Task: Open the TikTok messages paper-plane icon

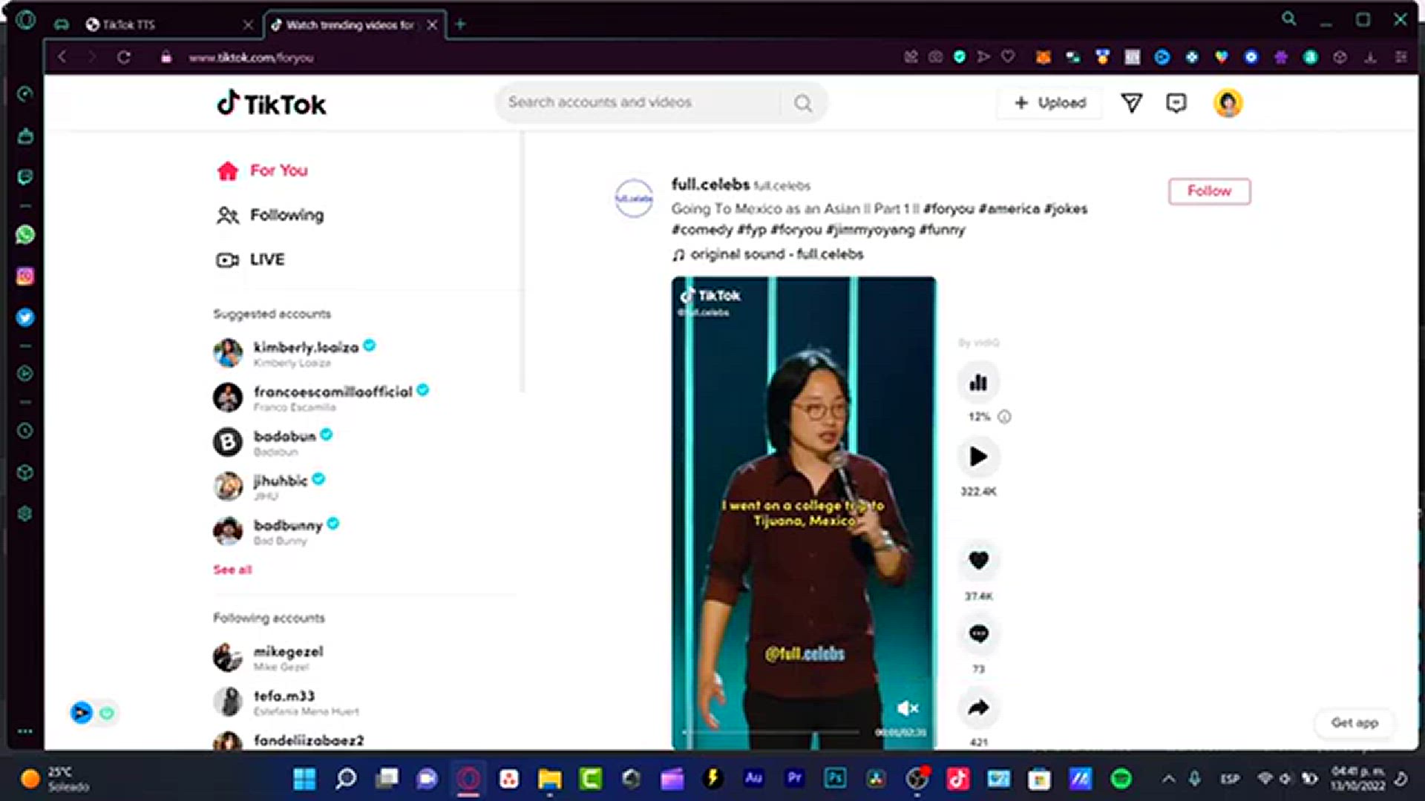Action: tap(1131, 103)
